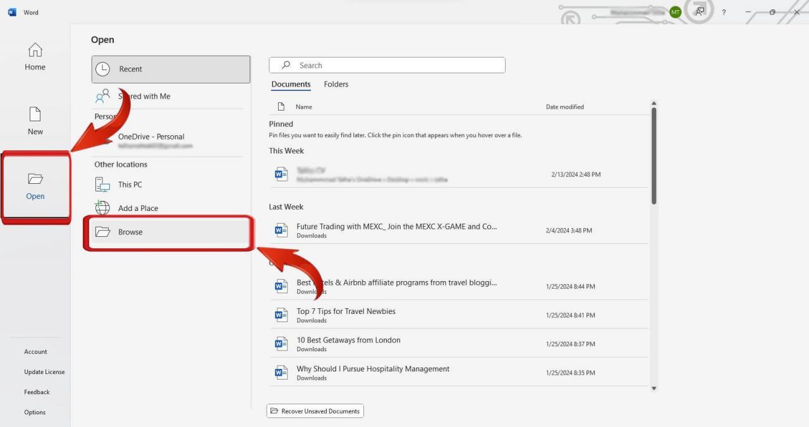Open Word Options
This screenshot has width=809, height=427.
(35, 412)
